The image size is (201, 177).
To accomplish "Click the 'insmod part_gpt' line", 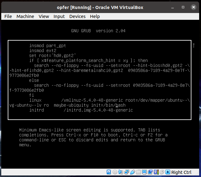I will (x=48, y=46).
